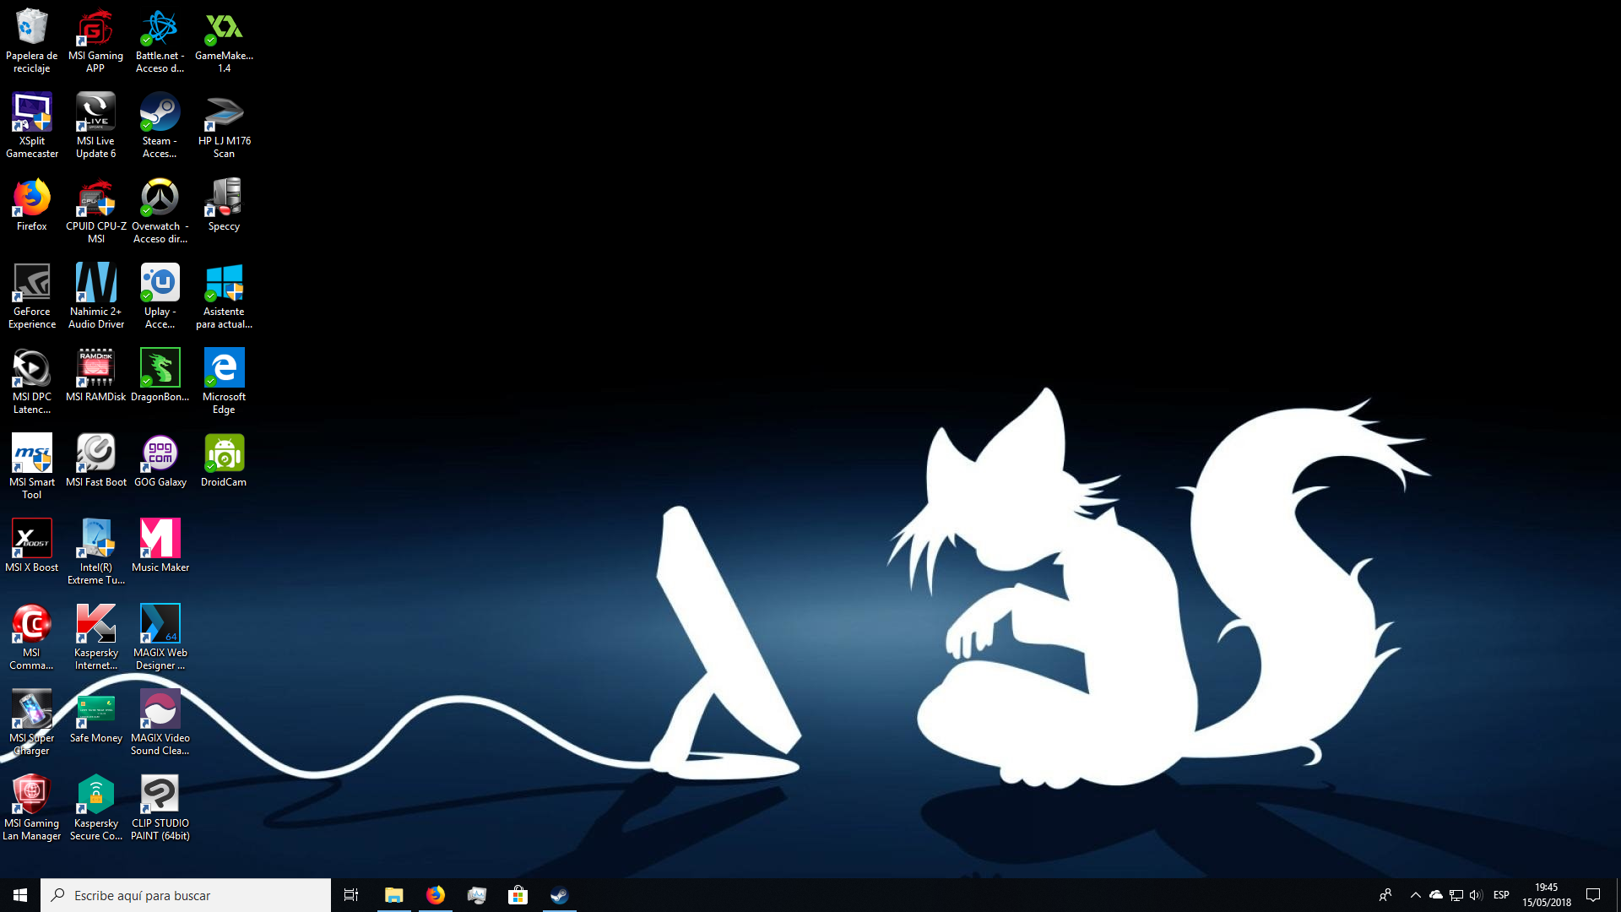This screenshot has height=912, width=1621.
Task: Select Kaspersky Secure Connection icon
Action: [x=95, y=808]
